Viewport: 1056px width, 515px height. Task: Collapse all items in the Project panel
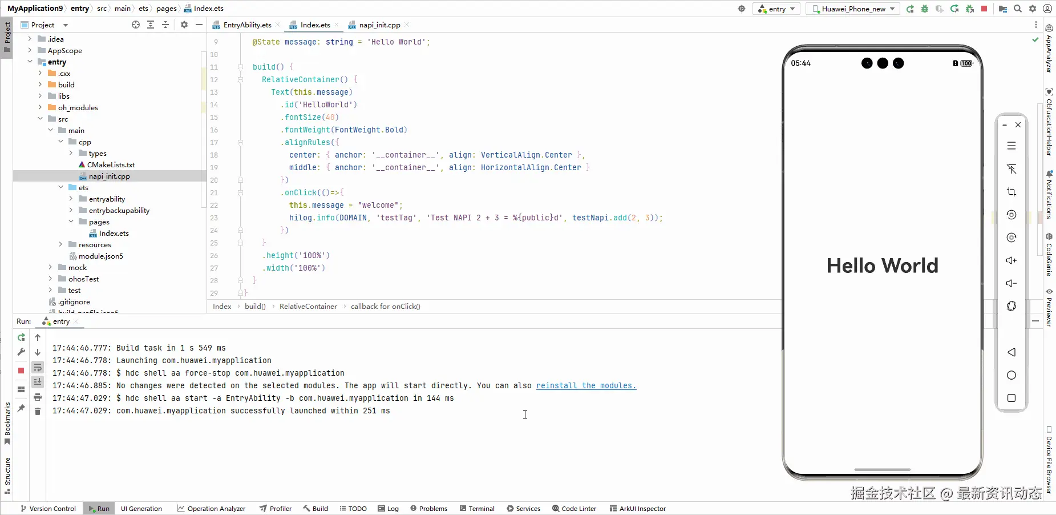click(x=165, y=25)
